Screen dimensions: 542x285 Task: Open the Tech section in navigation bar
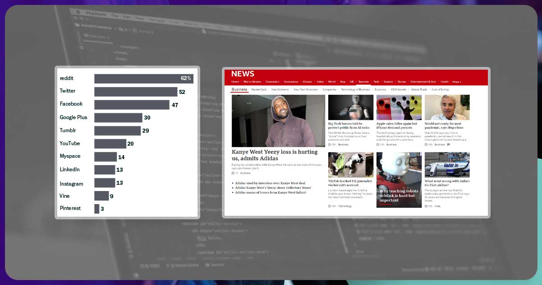click(x=376, y=82)
